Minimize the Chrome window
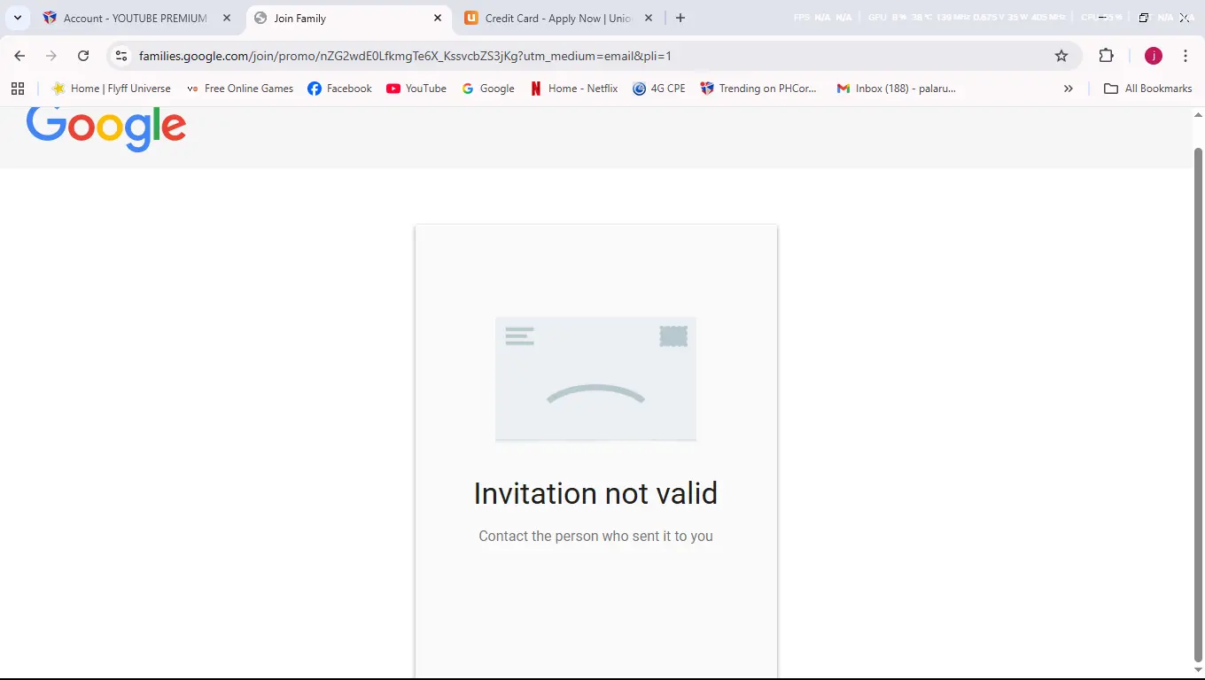Screen dimensions: 1205x680 (1103, 18)
